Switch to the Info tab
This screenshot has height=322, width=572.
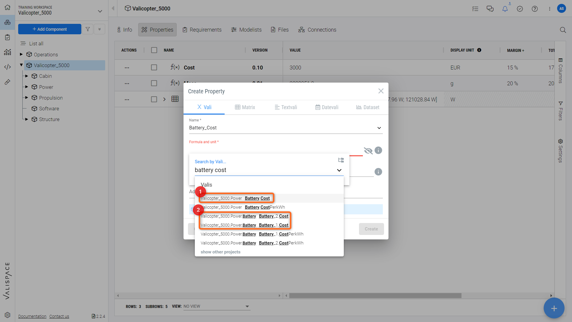click(x=125, y=30)
